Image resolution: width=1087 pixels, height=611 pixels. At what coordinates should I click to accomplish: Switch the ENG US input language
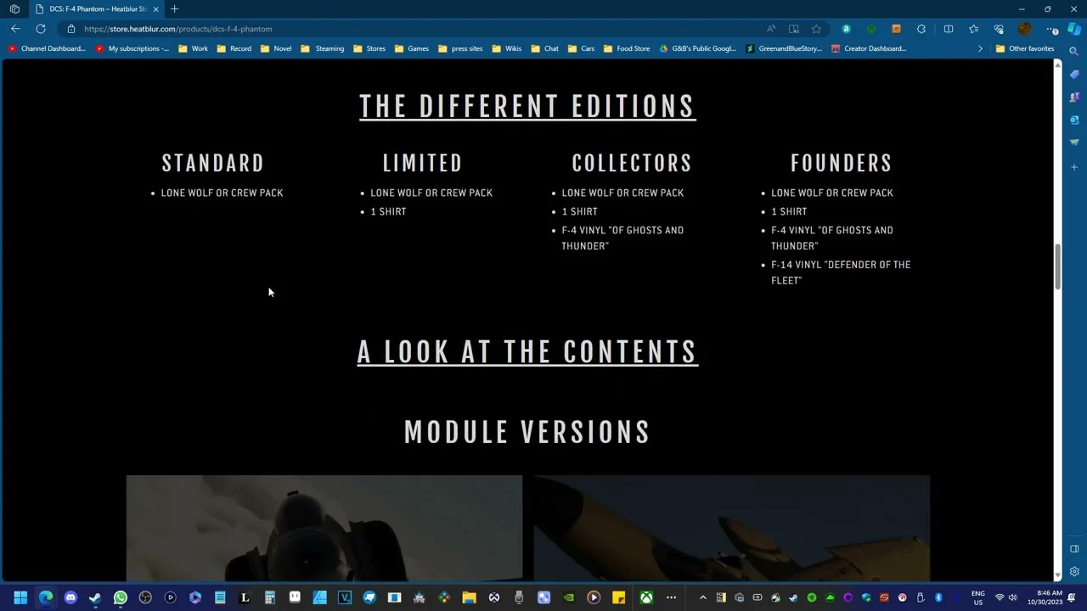pyautogui.click(x=978, y=597)
